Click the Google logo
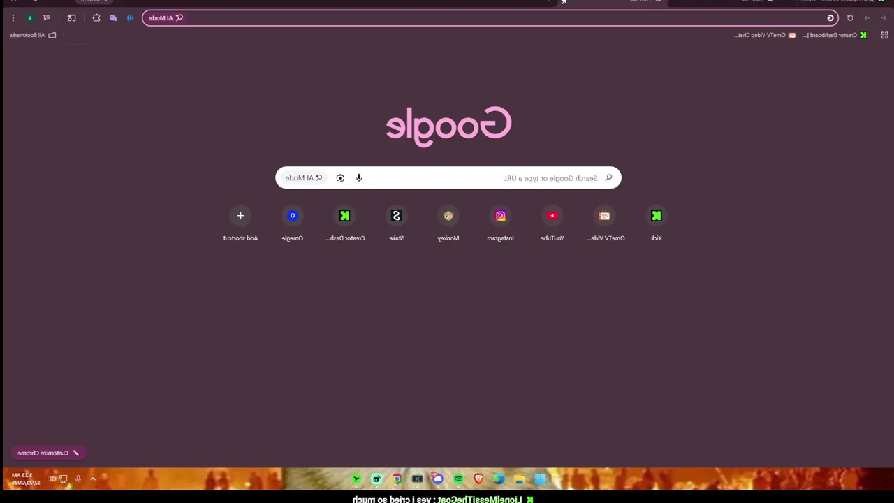The width and height of the screenshot is (894, 503). point(448,126)
